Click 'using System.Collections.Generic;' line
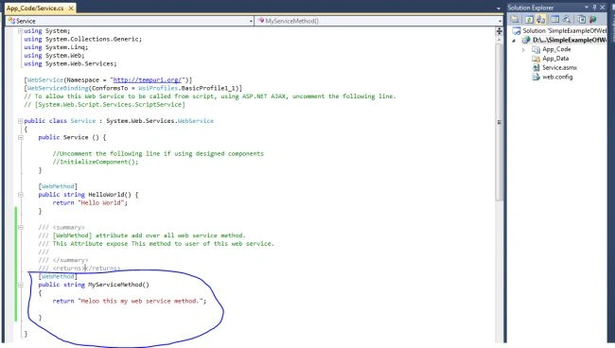This screenshot has height=348, width=615. (82, 39)
